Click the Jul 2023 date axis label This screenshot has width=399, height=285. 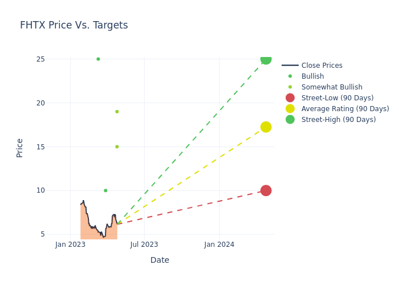click(144, 245)
